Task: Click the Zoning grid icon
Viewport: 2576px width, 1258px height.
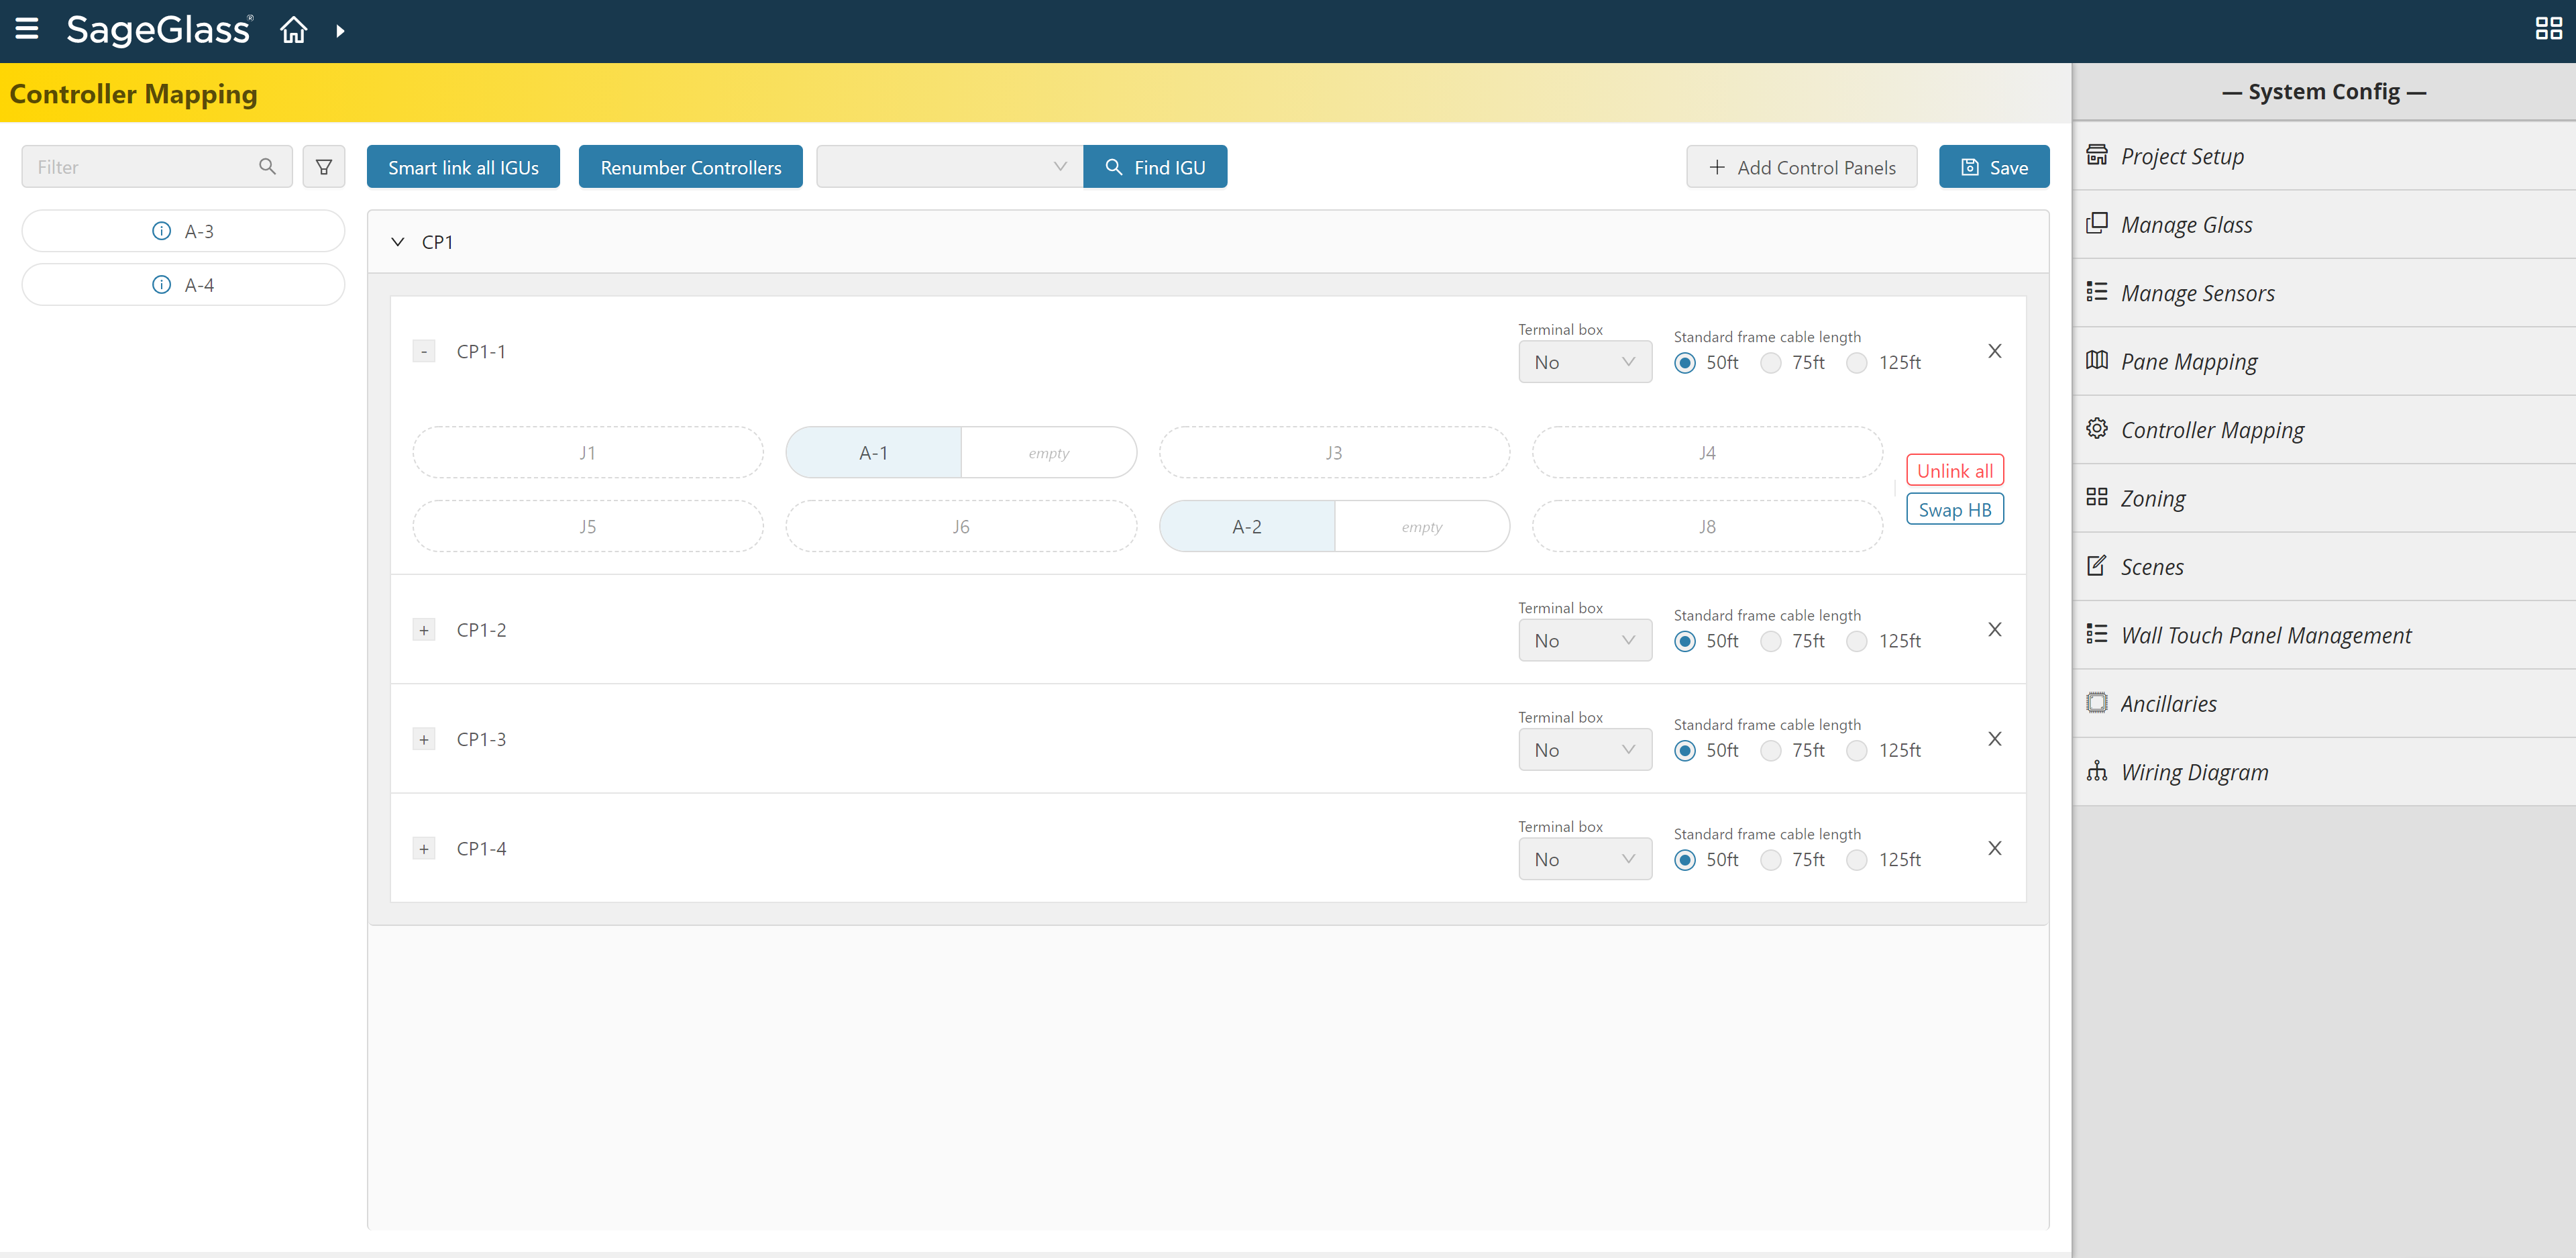Action: [2097, 497]
